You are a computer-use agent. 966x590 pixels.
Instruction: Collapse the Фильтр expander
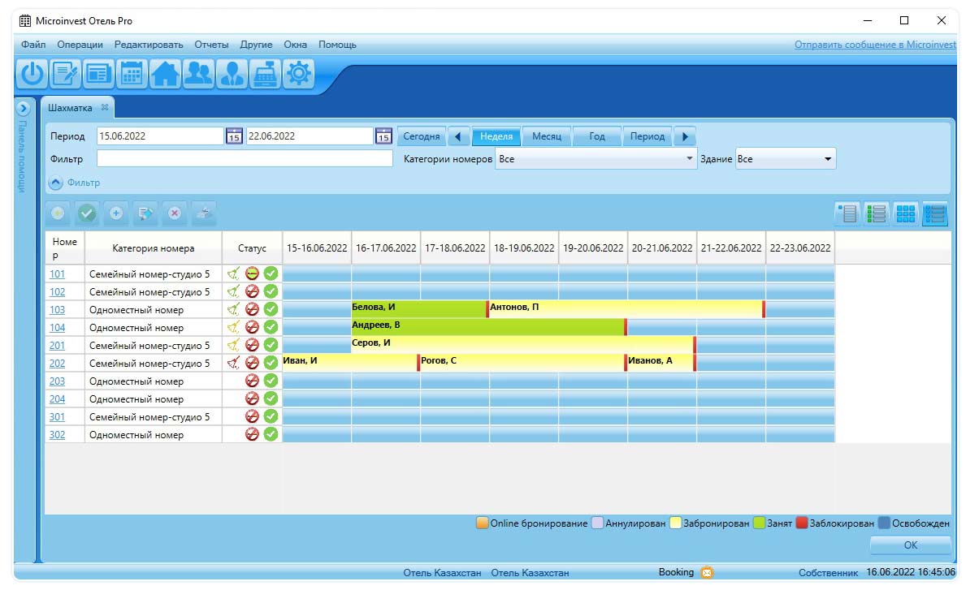coord(56,183)
